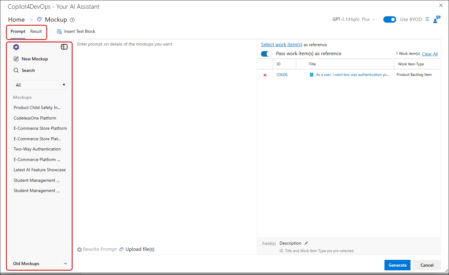Disable Pass work item(s) as reference
This screenshot has height=275, width=449.
click(x=267, y=54)
